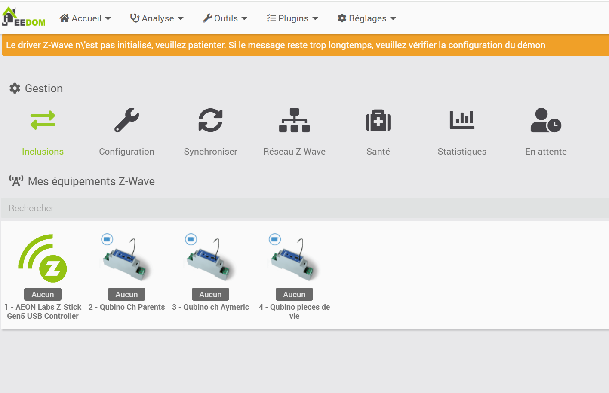Click the Configuration label
The height and width of the screenshot is (393, 609).
point(126,152)
